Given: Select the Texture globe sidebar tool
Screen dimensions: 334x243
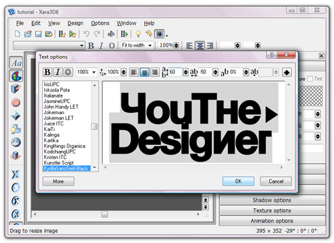Looking at the screenshot, I should click(16, 142).
